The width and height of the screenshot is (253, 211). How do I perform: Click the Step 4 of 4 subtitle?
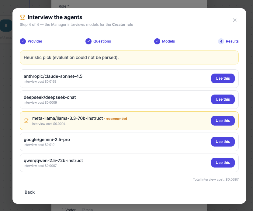pos(76,25)
